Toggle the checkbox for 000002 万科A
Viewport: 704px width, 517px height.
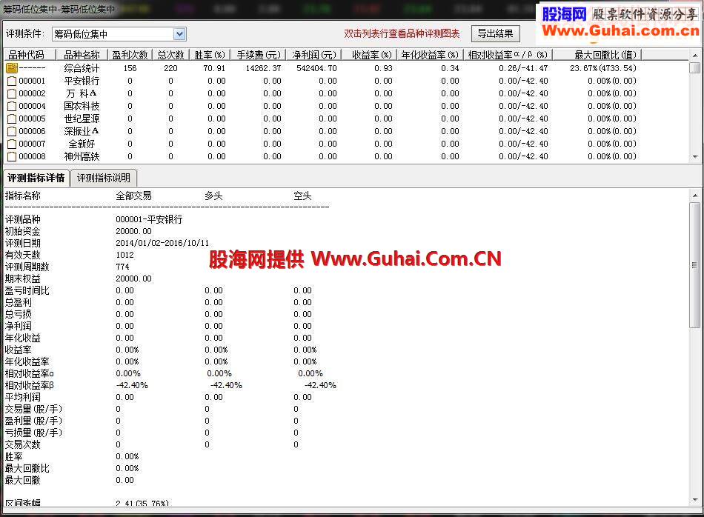click(12, 94)
